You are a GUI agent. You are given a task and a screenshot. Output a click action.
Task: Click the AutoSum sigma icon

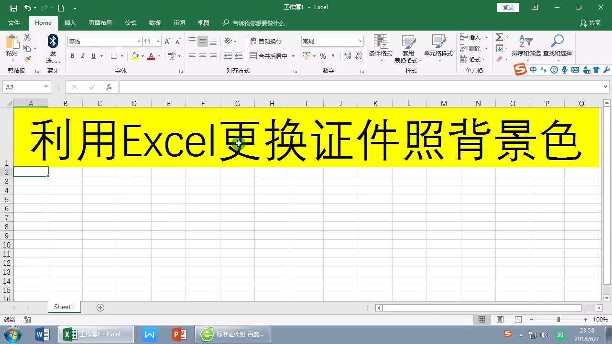pyautogui.click(x=499, y=37)
